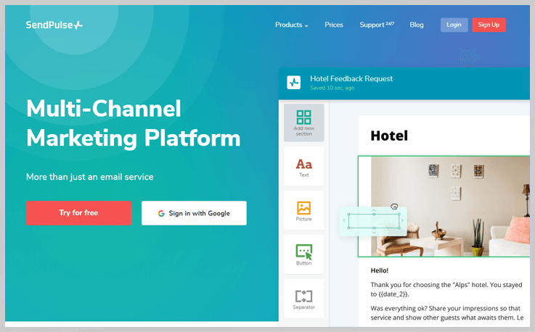This screenshot has height=332, width=535.
Task: Select the hotel room photo in editor
Action: 450,206
